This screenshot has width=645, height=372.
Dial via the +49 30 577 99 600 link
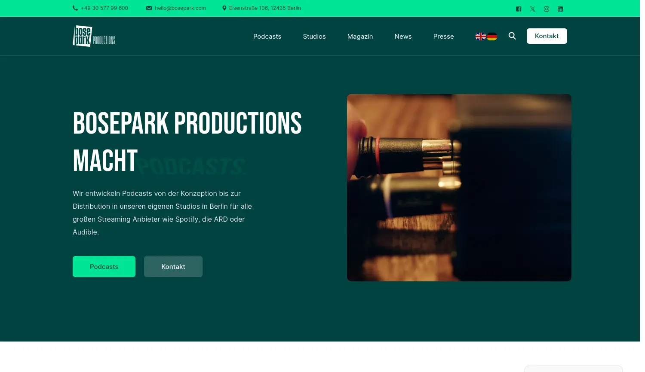tap(104, 8)
